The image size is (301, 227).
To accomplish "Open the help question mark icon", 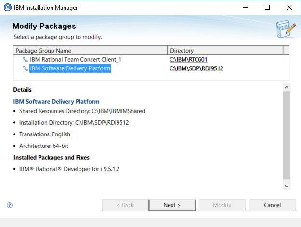I will [x=10, y=205].
